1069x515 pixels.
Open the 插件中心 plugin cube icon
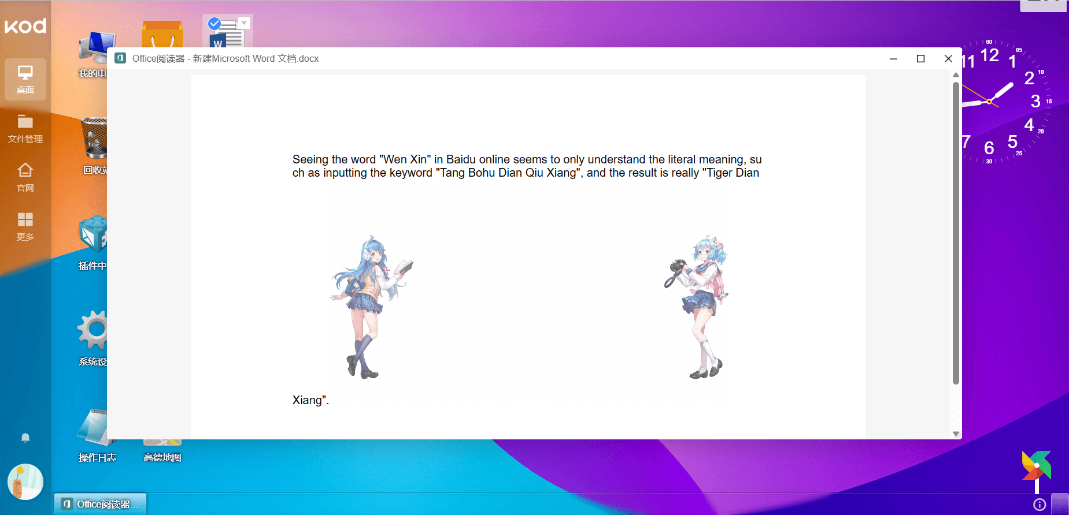coord(93,242)
